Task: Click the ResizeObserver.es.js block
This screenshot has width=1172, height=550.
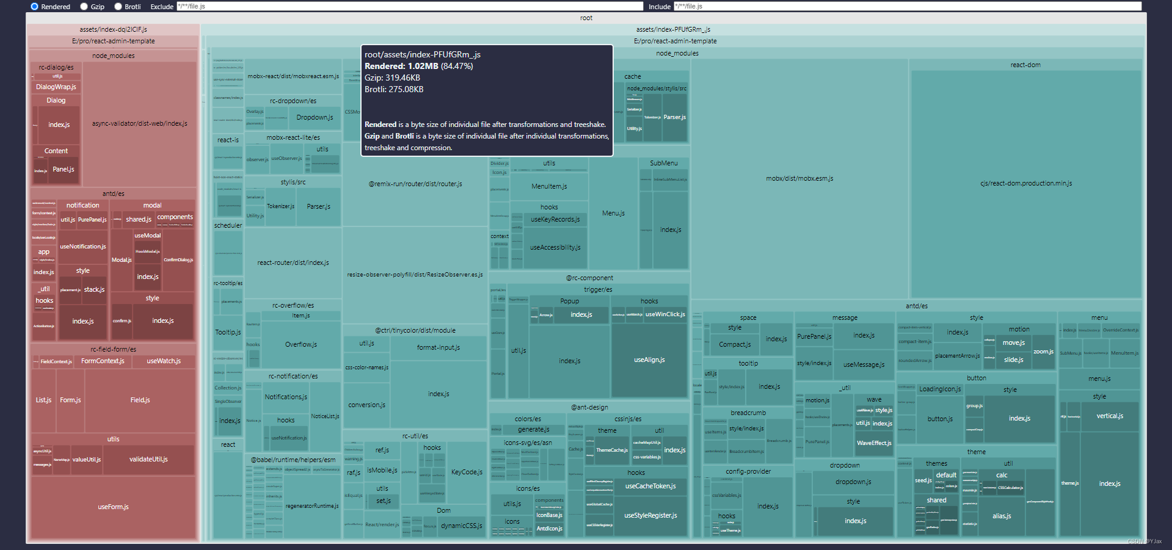Action: click(x=415, y=275)
